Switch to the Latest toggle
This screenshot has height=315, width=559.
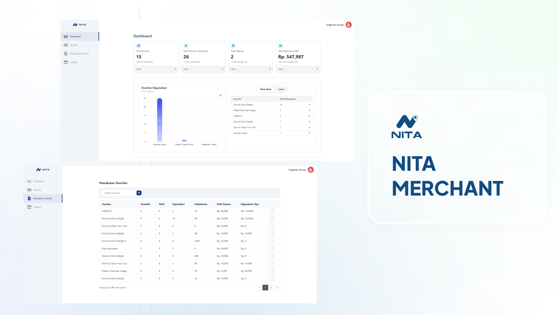click(x=281, y=89)
